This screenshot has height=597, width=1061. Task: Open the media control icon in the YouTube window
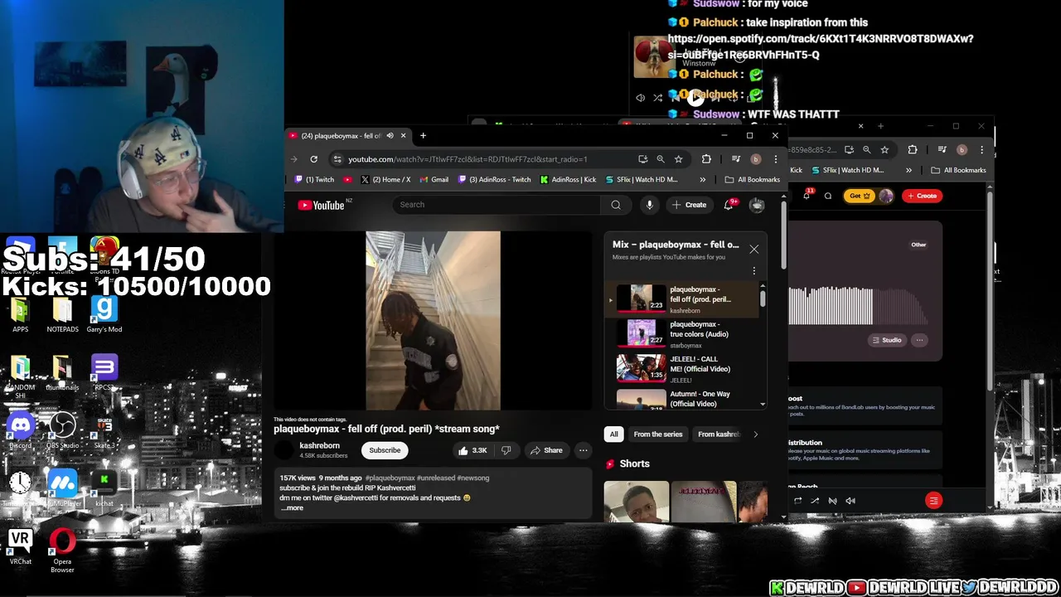[x=735, y=159]
